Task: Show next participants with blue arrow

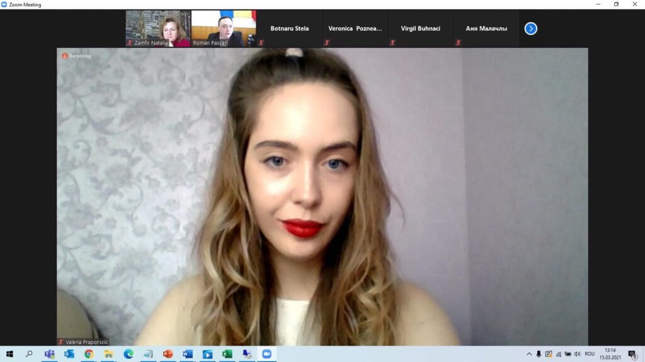Action: [530, 28]
